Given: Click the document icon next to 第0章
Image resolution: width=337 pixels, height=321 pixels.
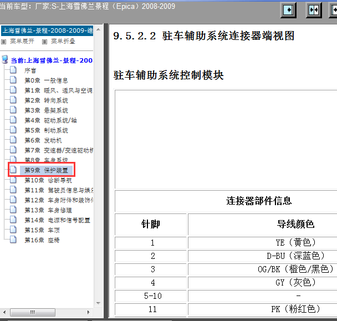Looking at the screenshot, I should pyautogui.click(x=13, y=79).
